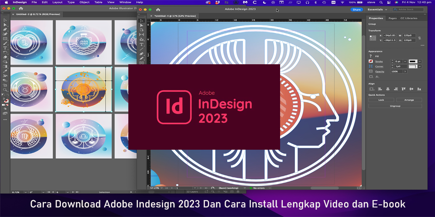435x217 pixels.
Task: Open the Table menu
Action: 98,2
